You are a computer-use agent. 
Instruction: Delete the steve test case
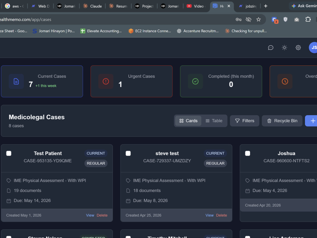[221, 215]
